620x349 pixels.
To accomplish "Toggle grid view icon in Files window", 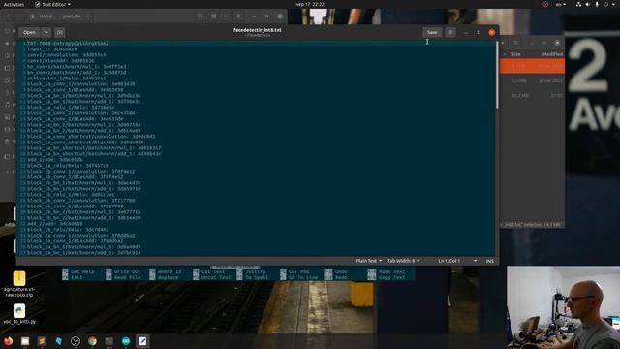I will [213, 16].
